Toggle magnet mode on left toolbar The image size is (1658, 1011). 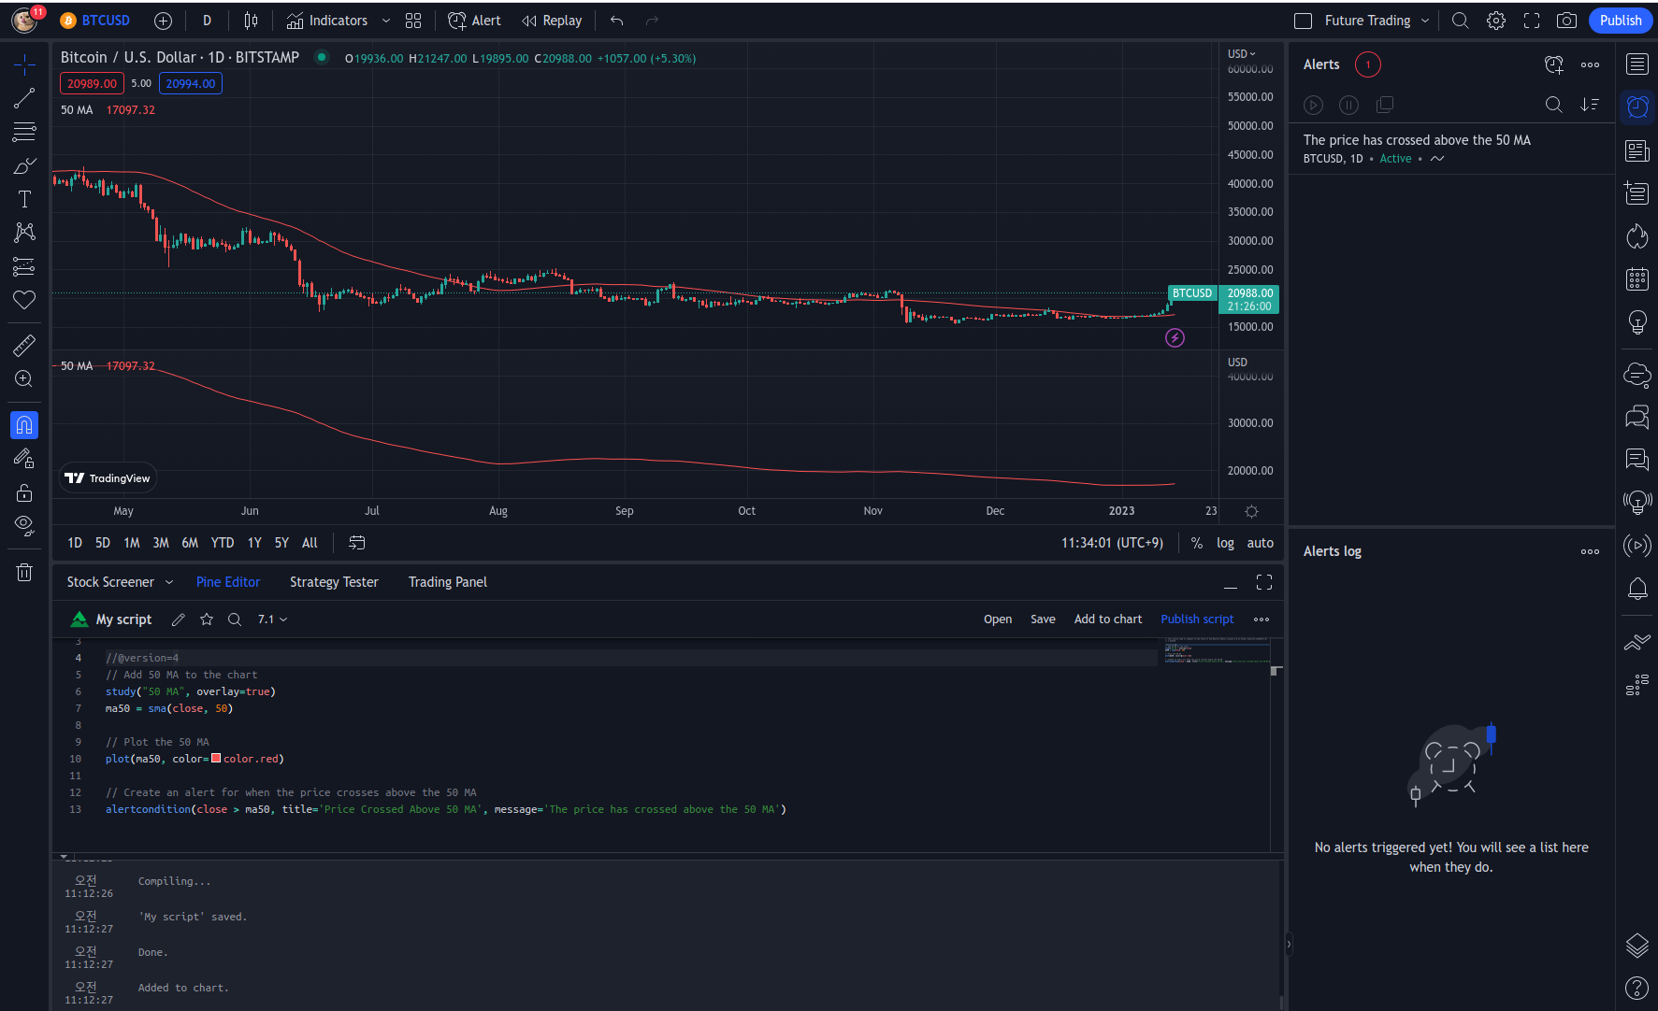point(24,425)
